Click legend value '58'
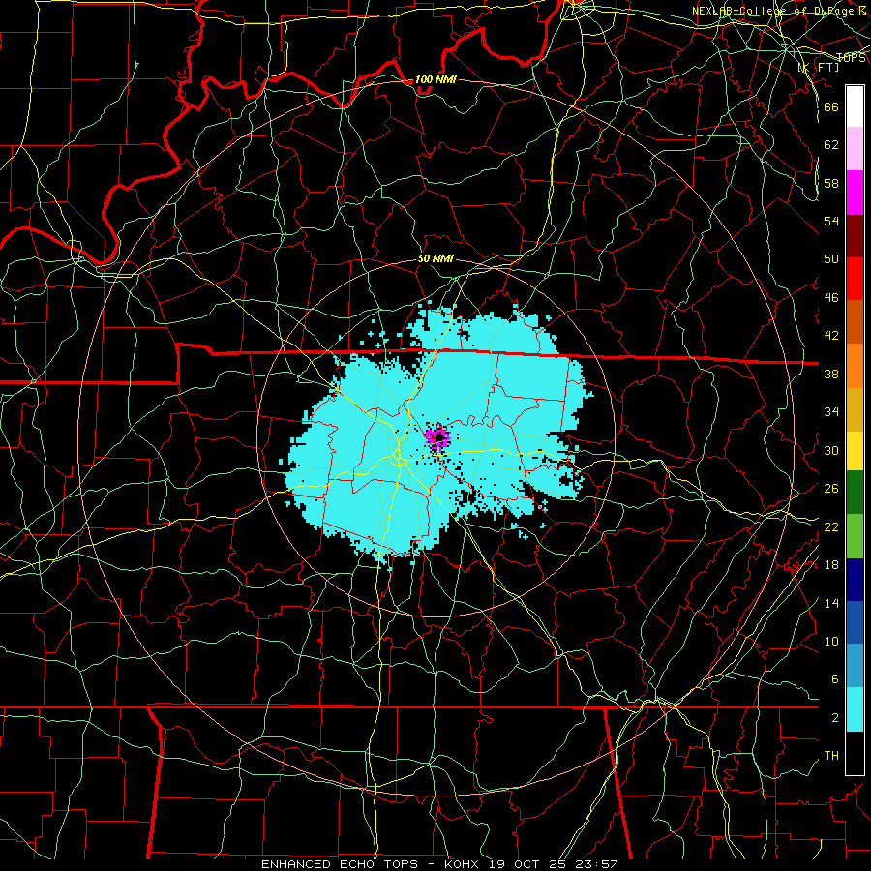This screenshot has width=871, height=871. [x=831, y=183]
